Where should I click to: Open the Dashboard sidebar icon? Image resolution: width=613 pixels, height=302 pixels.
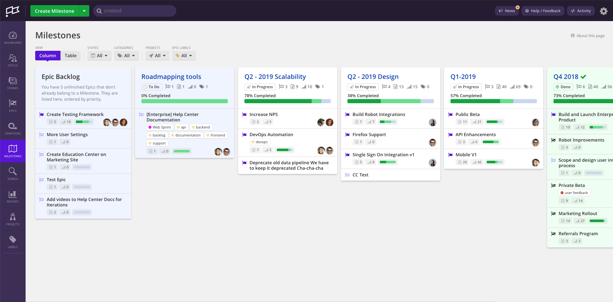click(13, 38)
